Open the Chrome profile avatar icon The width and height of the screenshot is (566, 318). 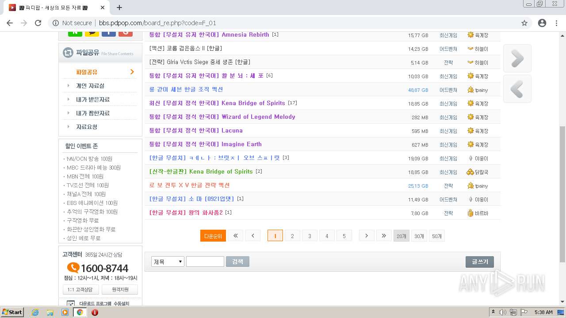pyautogui.click(x=542, y=23)
